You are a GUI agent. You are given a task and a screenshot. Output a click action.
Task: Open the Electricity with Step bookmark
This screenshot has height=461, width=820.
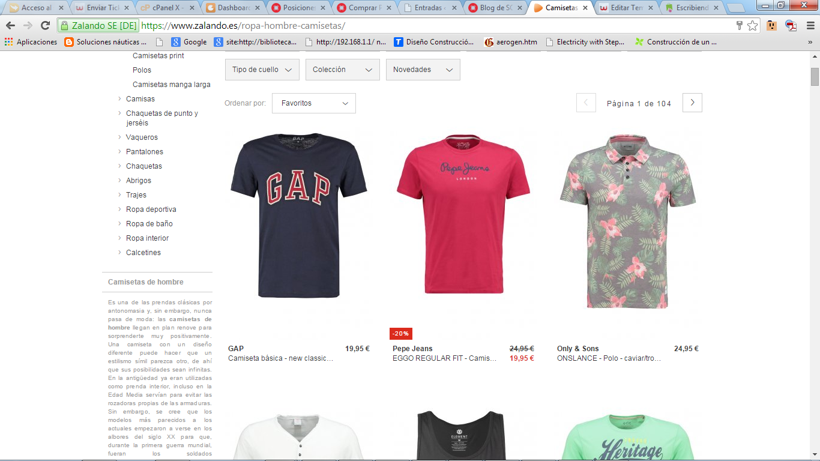(585, 42)
